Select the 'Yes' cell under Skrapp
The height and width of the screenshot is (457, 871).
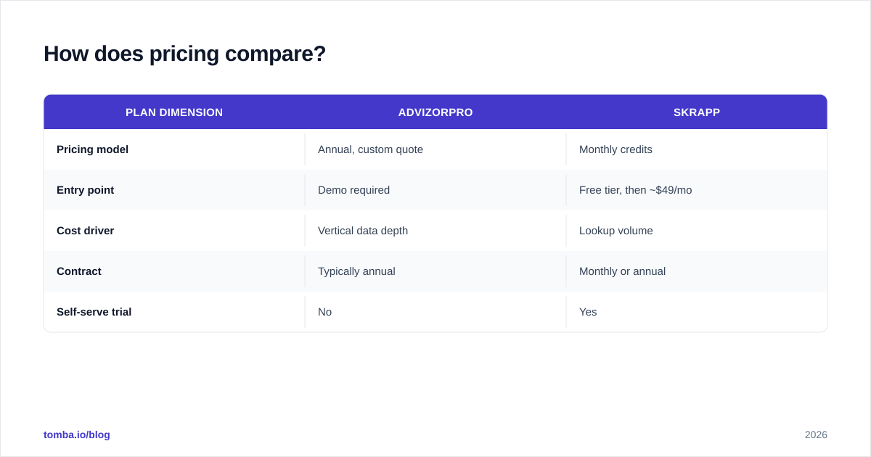pos(588,312)
